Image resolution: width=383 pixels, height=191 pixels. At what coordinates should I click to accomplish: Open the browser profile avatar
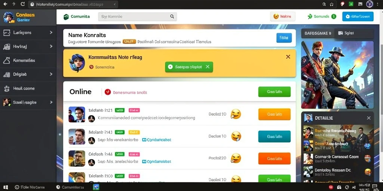click(x=370, y=4)
